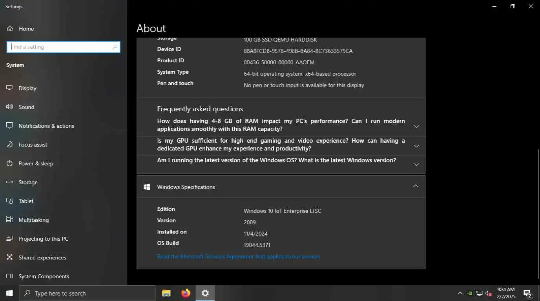This screenshot has height=301, width=540.
Task: Click the Frequently asked questions heading
Action: click(200, 109)
